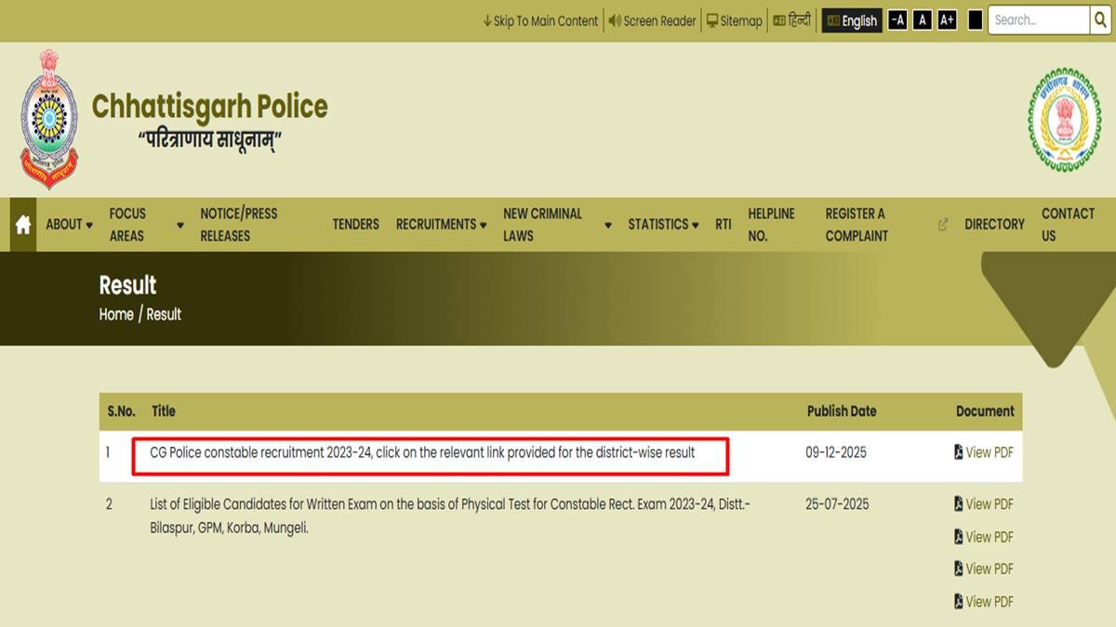
Task: Click Skip To Main Content link
Action: (540, 20)
